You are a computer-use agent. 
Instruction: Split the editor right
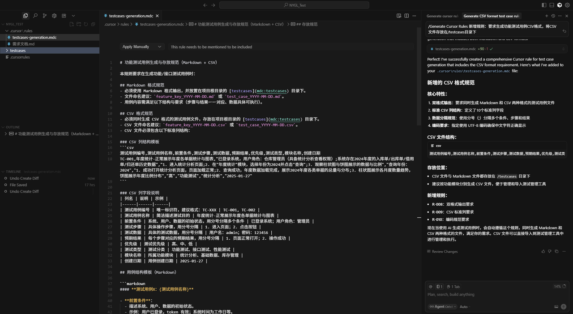(x=406, y=16)
